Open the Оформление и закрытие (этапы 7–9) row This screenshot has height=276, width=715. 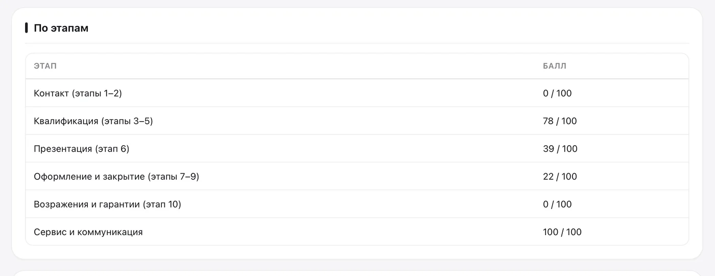click(357, 176)
